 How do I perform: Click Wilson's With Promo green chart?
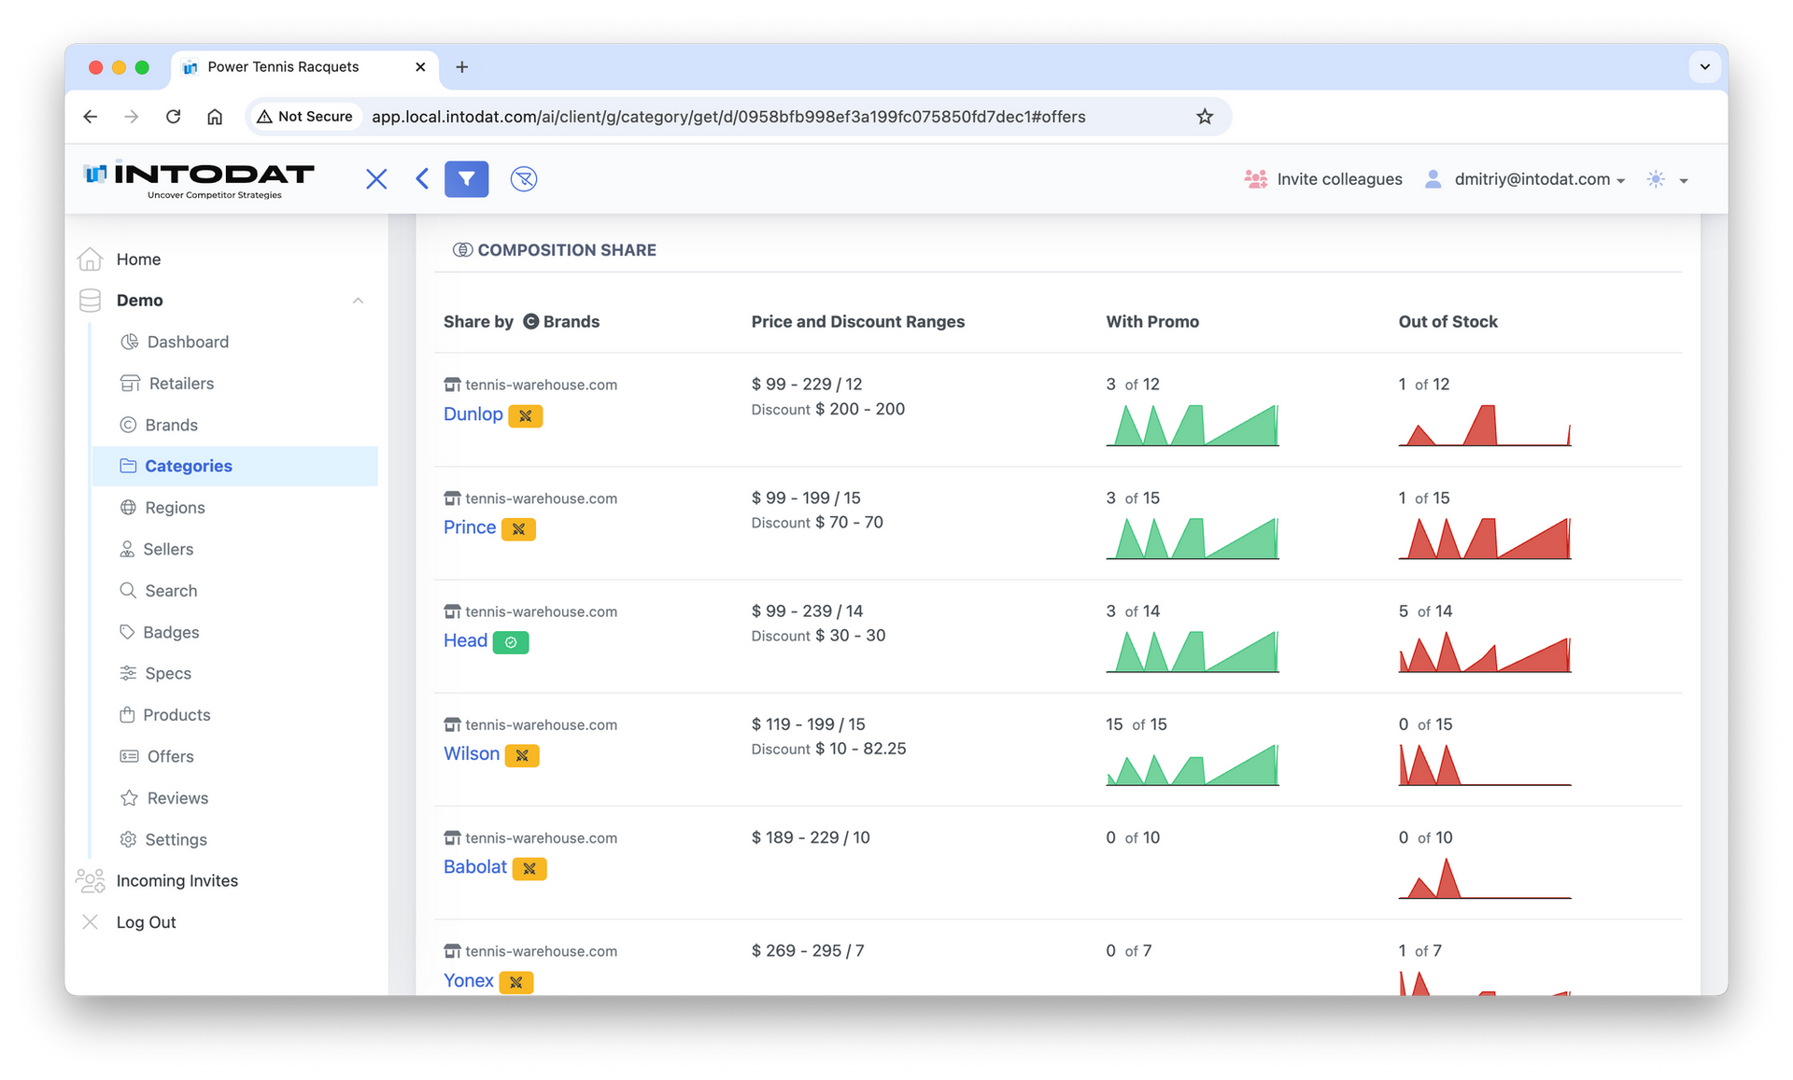(1193, 764)
